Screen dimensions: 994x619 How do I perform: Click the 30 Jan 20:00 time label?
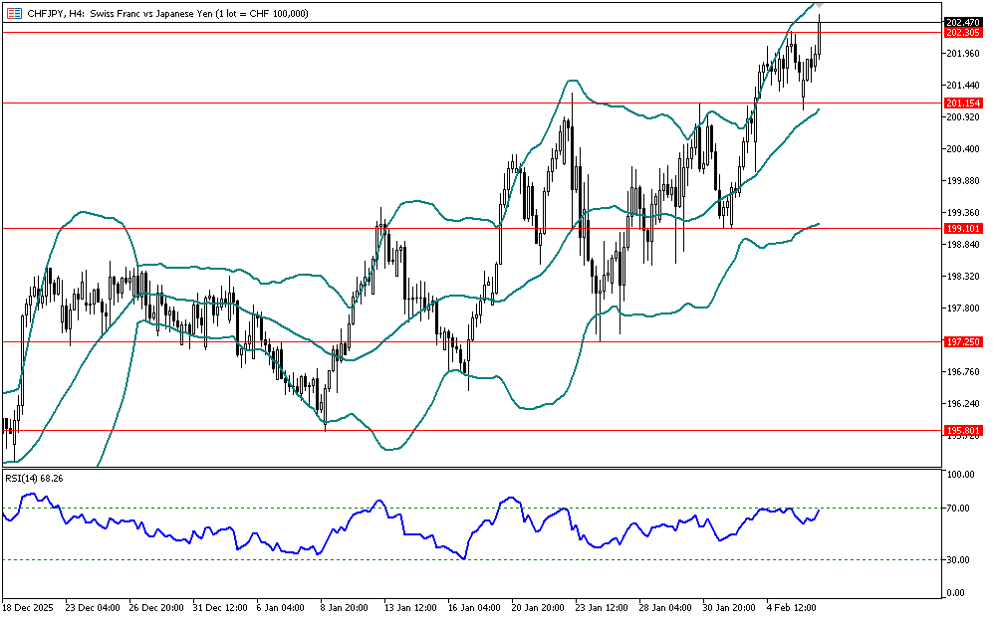[731, 606]
